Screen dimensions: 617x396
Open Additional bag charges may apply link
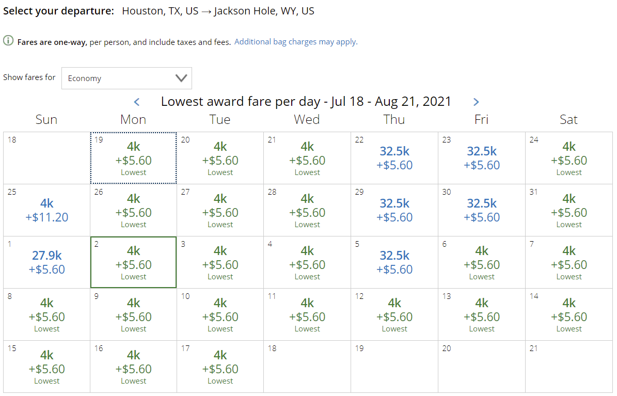[296, 42]
